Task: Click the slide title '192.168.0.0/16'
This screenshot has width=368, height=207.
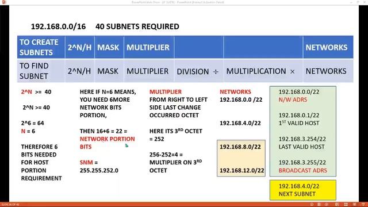Action: click(58, 26)
